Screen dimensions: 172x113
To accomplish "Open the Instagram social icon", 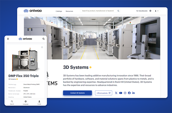I will [125, 93].
